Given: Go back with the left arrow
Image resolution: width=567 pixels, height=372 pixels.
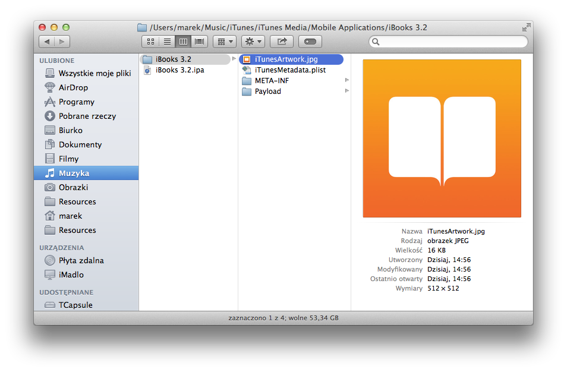Looking at the screenshot, I should pos(47,42).
